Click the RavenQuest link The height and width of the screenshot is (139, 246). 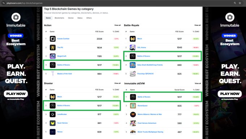143,106
